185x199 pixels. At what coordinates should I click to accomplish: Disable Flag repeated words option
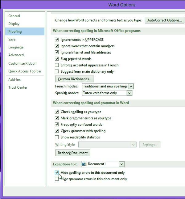click(x=57, y=59)
